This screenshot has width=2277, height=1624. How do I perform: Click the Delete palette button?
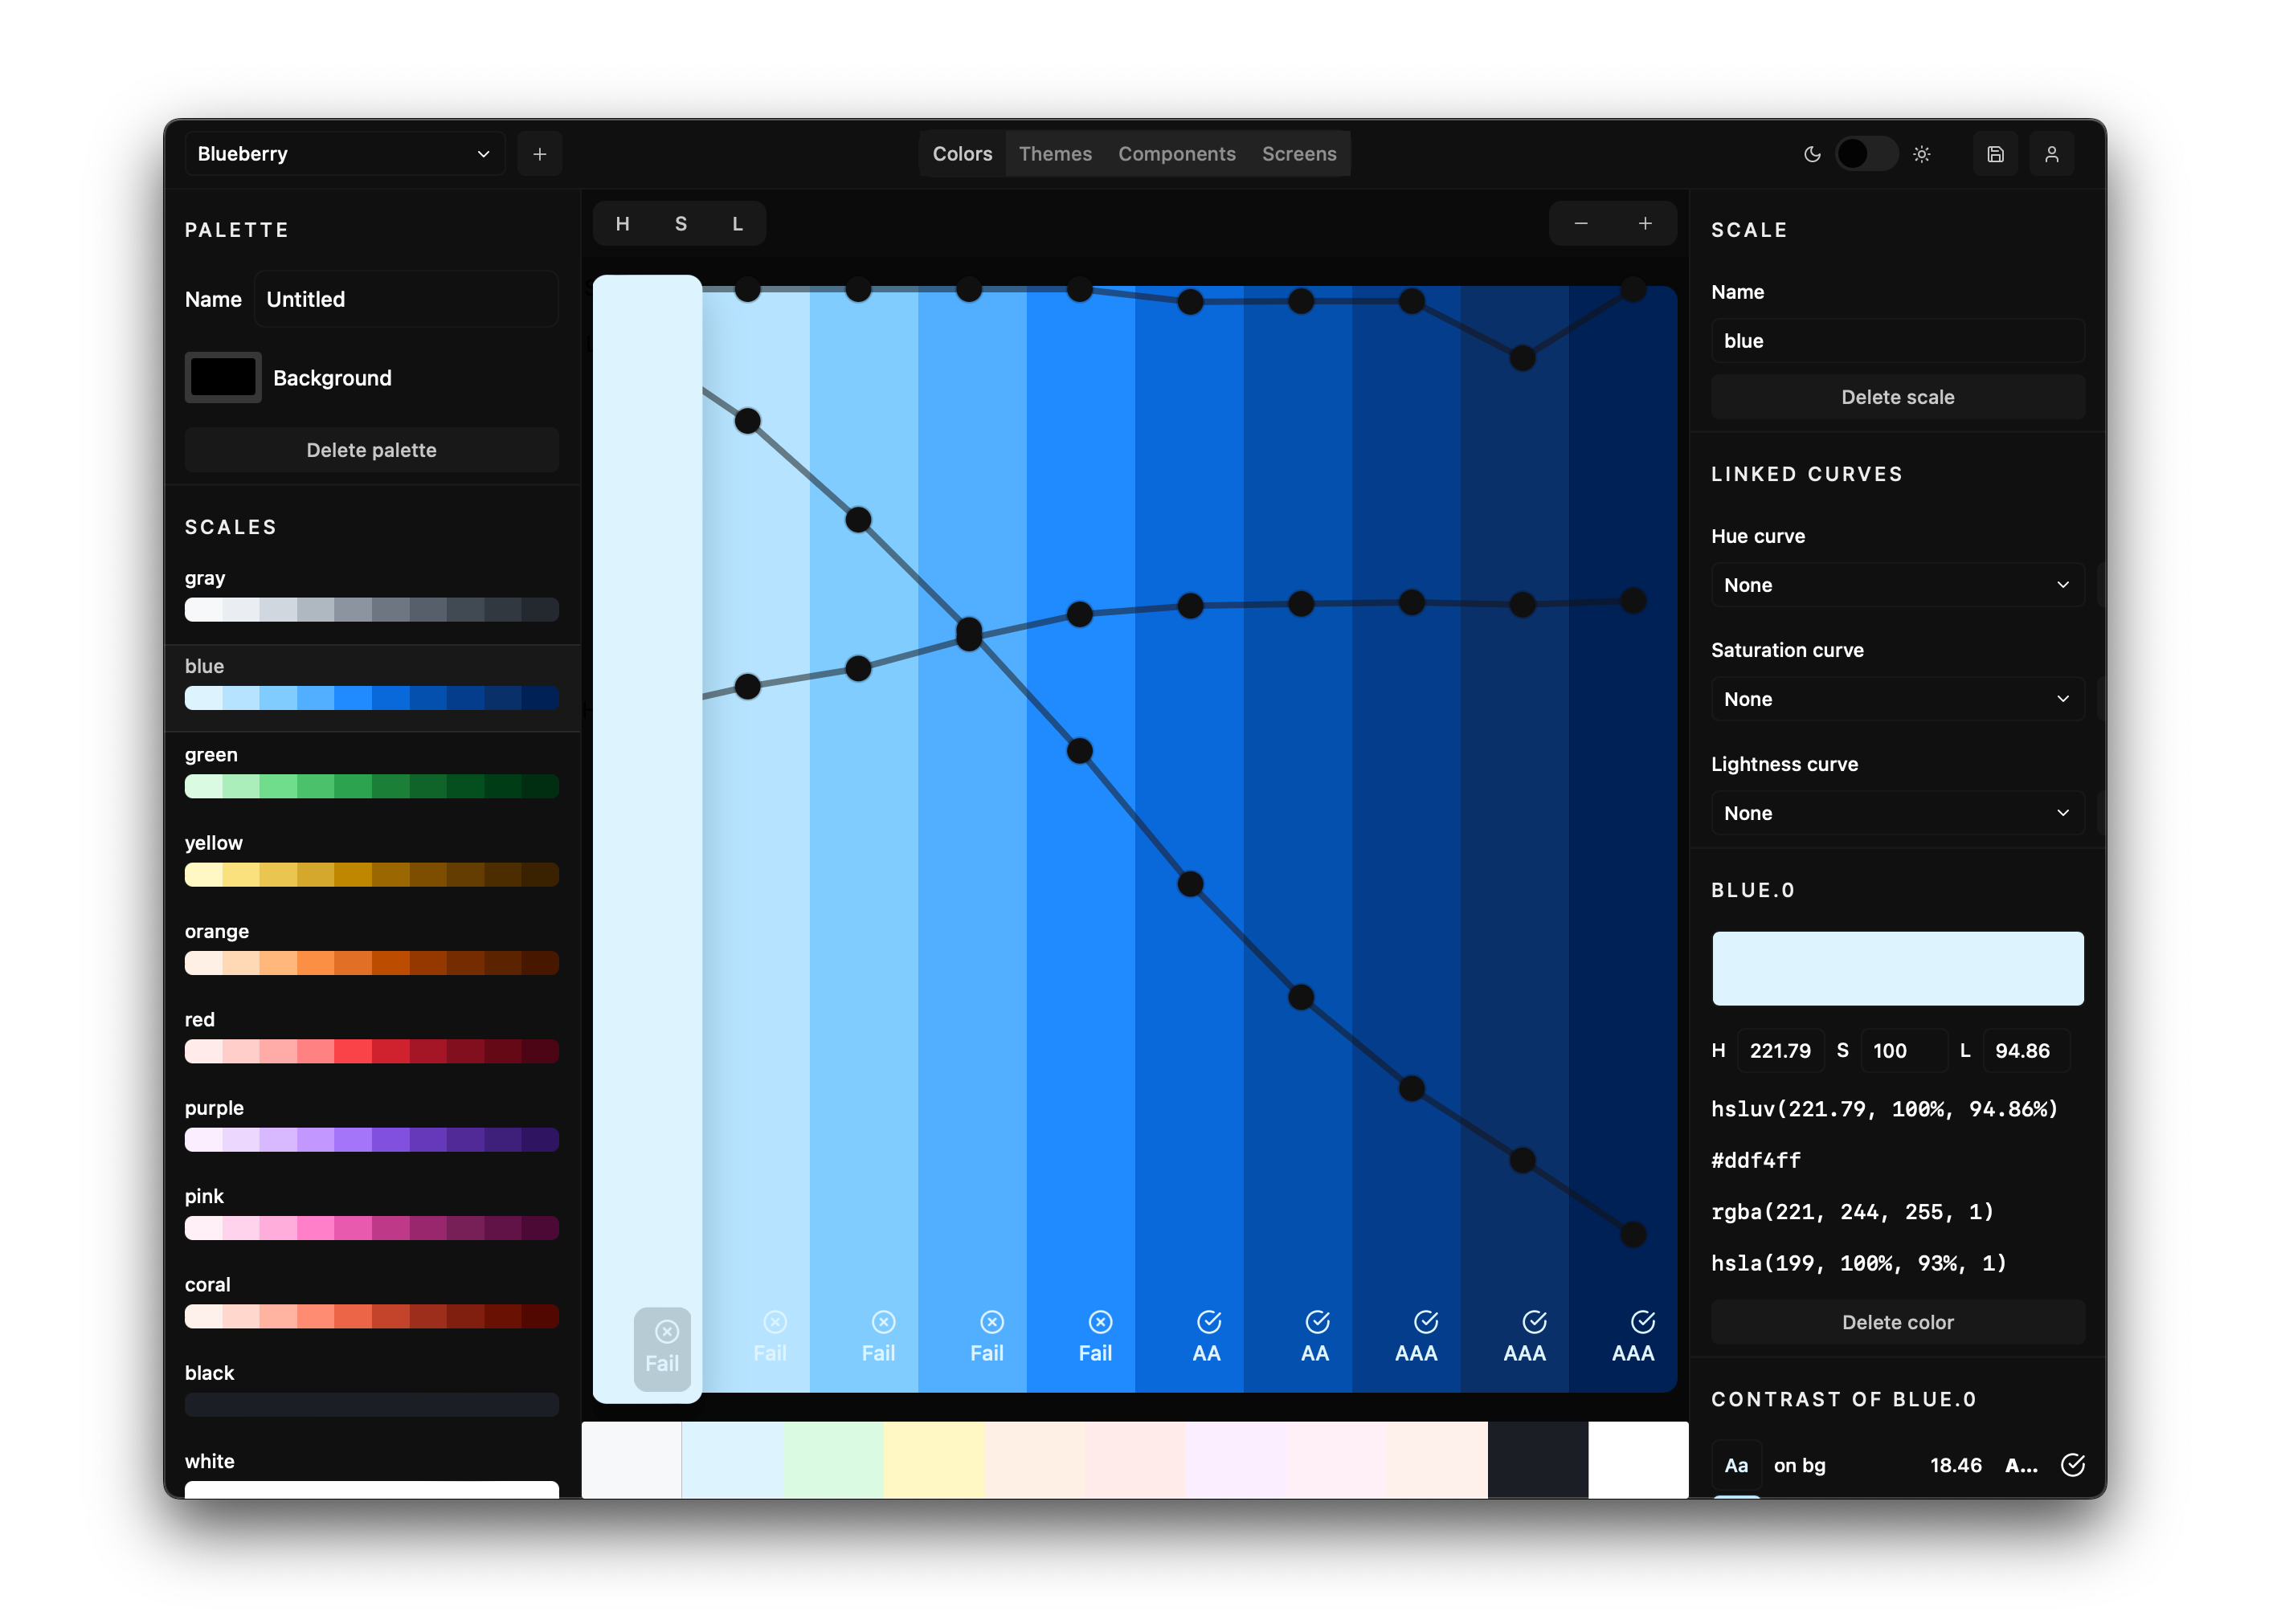coord(371,450)
